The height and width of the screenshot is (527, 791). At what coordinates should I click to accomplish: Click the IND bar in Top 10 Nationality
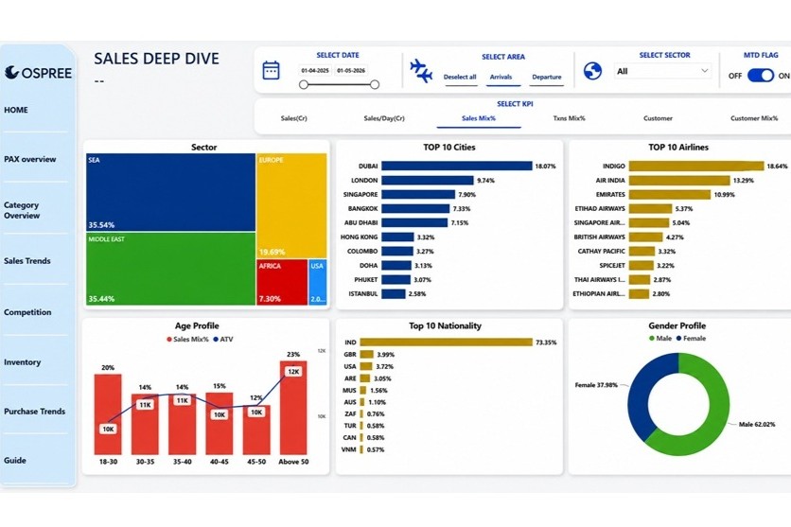[446, 342]
